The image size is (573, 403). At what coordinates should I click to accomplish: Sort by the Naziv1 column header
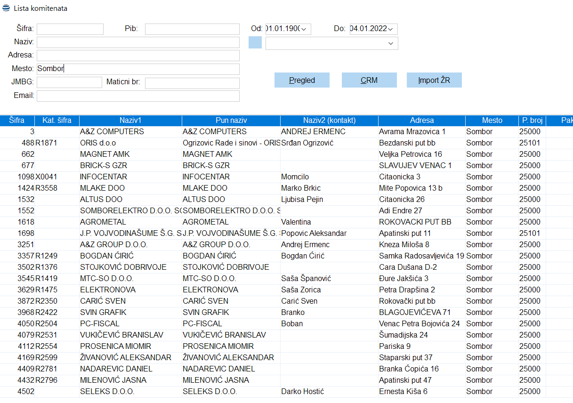130,121
